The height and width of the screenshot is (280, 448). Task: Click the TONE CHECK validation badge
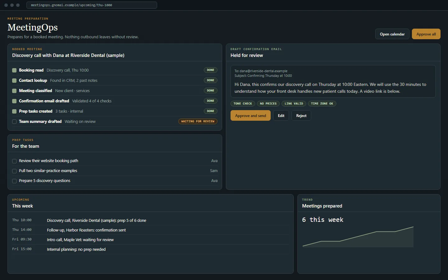pos(243,104)
